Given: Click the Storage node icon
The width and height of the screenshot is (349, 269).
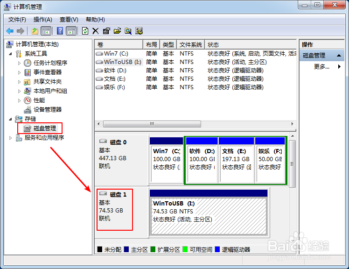Looking at the screenshot, I should [19, 119].
